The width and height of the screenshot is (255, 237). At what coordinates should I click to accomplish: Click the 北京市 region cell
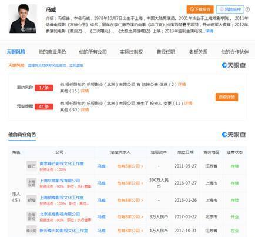pos(211,216)
